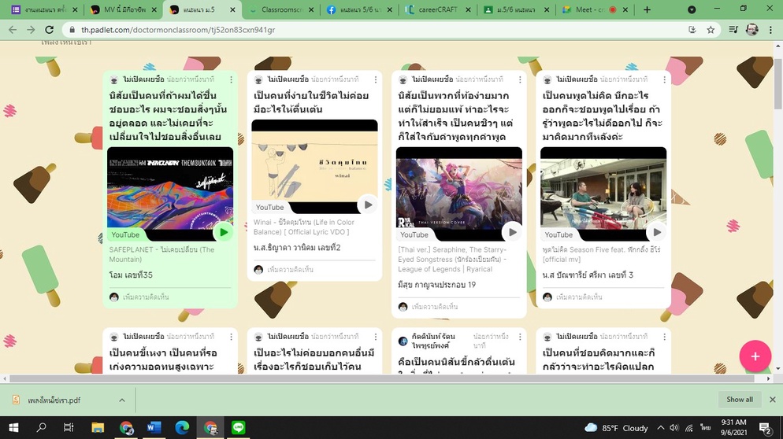The height and width of the screenshot is (439, 783).
Task: Show hidden system tray icons
Action: tap(661, 427)
